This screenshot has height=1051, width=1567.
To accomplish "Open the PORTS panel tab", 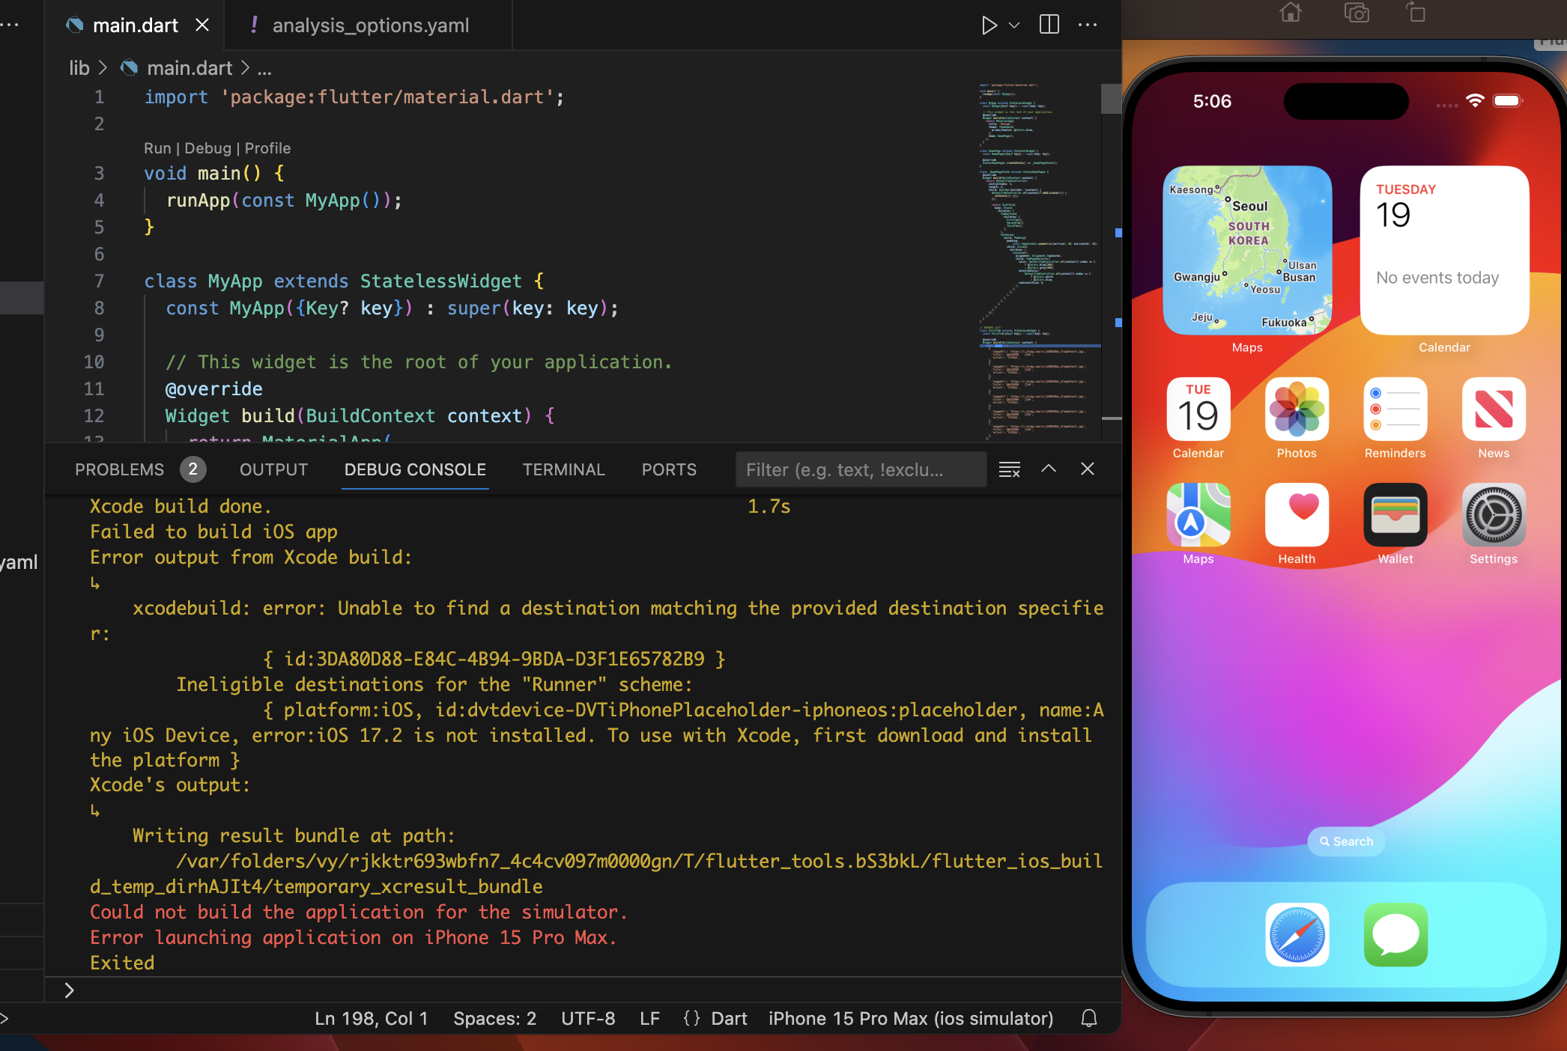I will pos(669,469).
